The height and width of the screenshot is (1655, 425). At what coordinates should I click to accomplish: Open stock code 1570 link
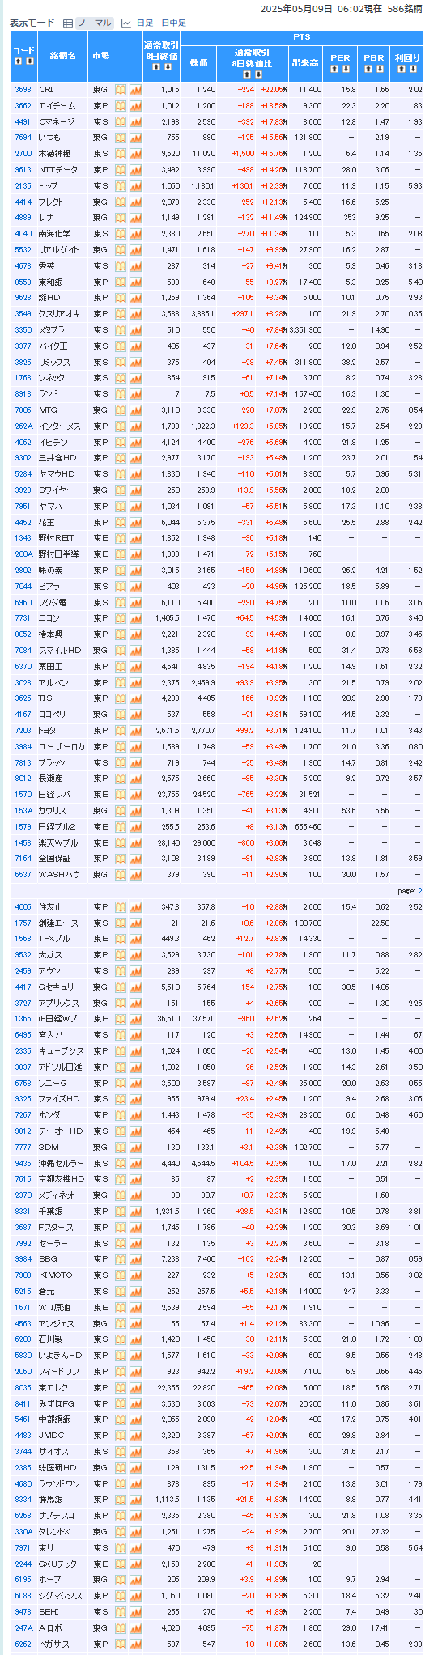(23, 794)
